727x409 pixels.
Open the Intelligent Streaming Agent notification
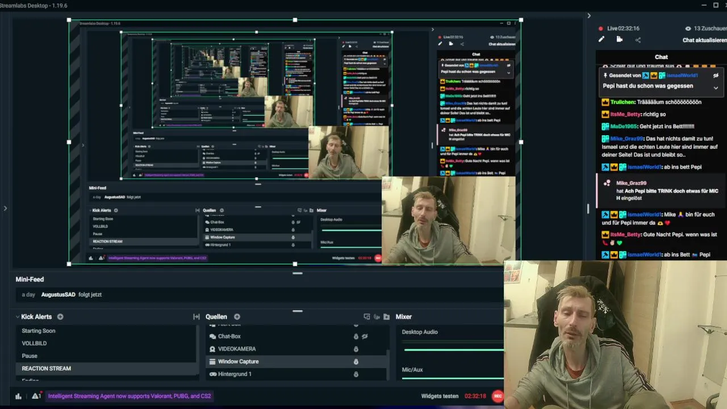pos(129,396)
